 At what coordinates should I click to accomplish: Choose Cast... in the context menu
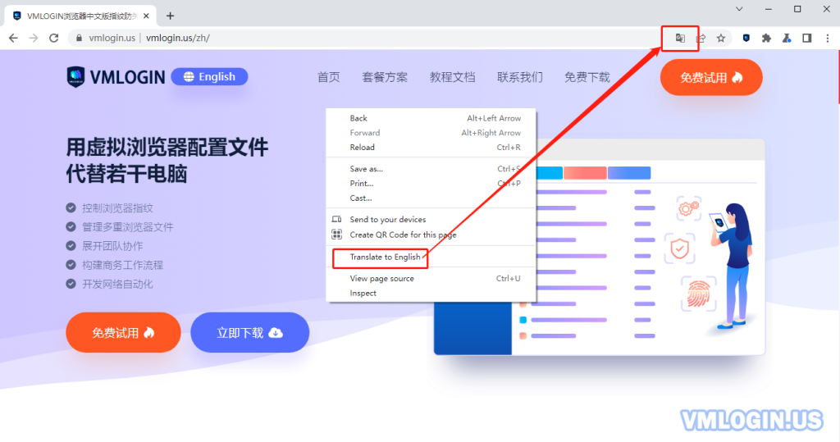pyautogui.click(x=431, y=198)
